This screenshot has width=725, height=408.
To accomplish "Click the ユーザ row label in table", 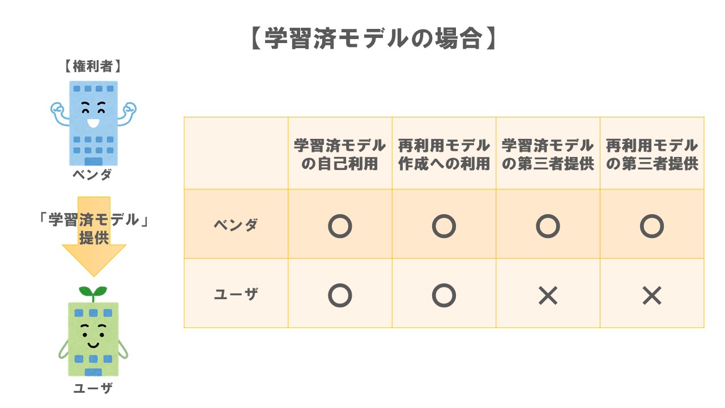I will pyautogui.click(x=236, y=294).
